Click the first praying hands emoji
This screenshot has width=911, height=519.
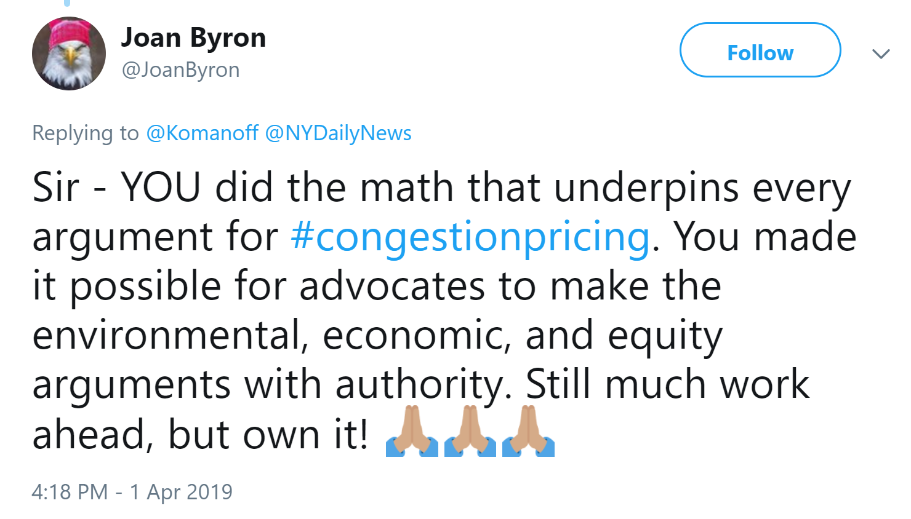[x=412, y=431]
